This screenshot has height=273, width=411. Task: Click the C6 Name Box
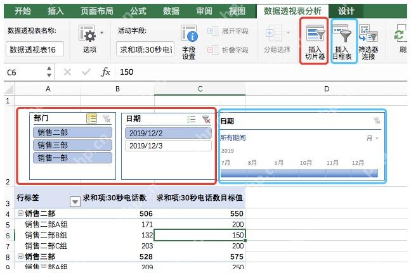coord(25,72)
